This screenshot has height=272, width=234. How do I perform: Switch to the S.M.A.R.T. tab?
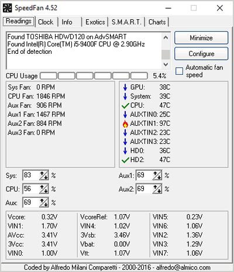point(126,22)
